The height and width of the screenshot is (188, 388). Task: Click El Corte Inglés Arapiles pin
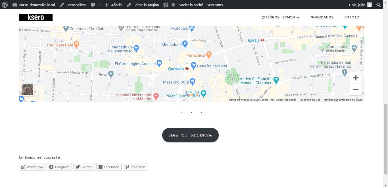tap(159, 63)
